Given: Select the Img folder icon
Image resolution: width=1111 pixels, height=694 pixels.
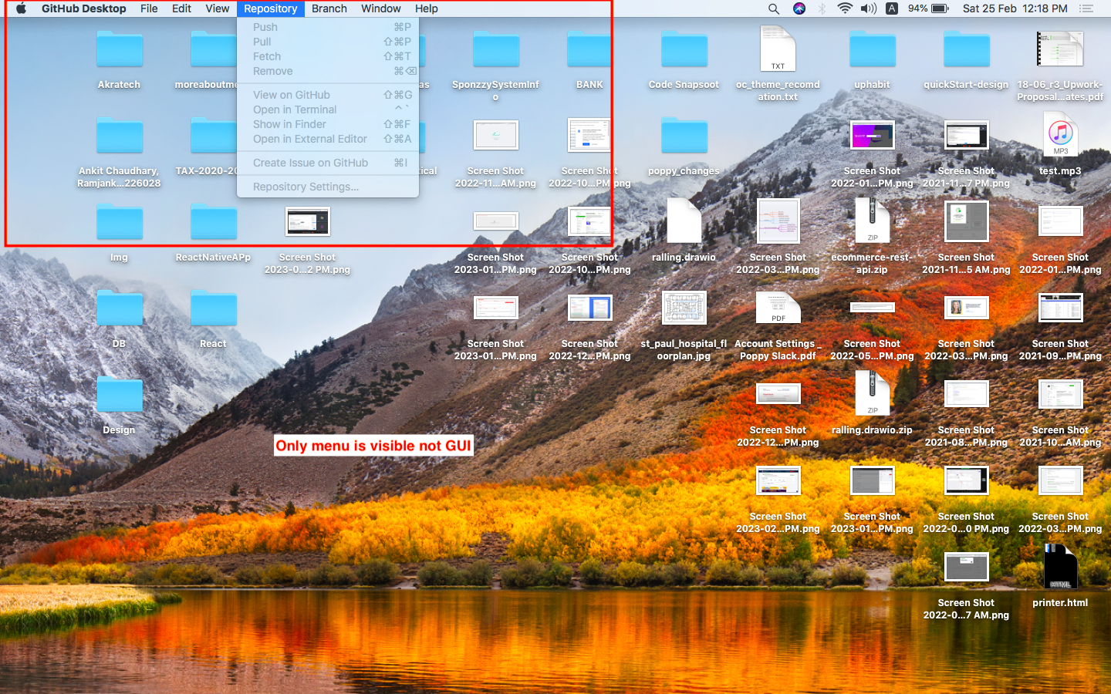Looking at the screenshot, I should pyautogui.click(x=119, y=222).
